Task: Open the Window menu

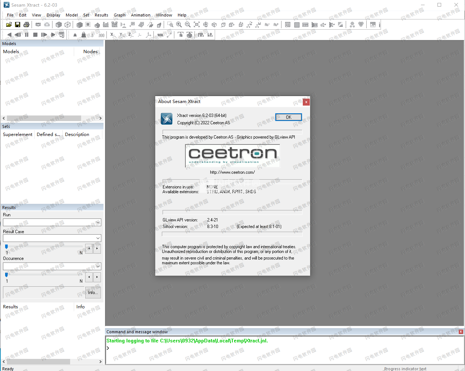Action: click(x=164, y=15)
